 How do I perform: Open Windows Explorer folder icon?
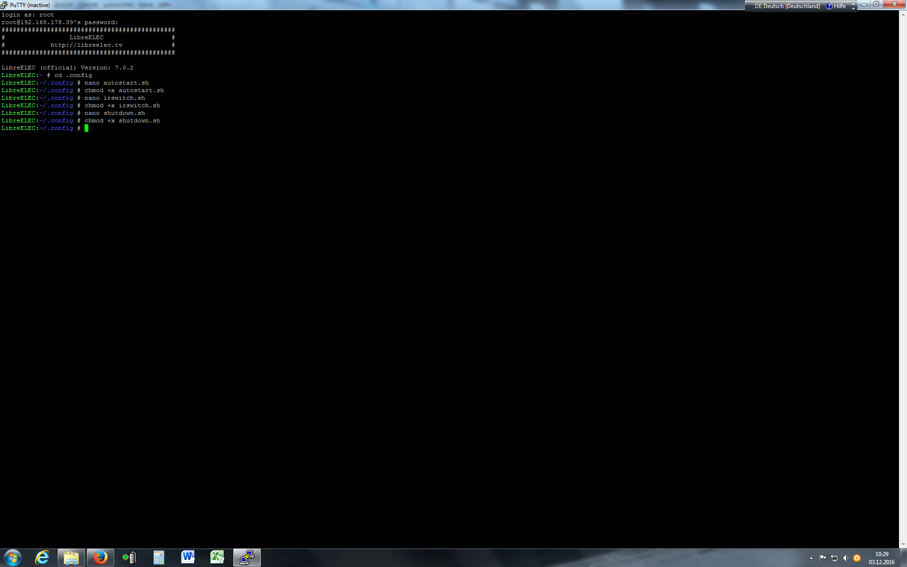tap(71, 558)
